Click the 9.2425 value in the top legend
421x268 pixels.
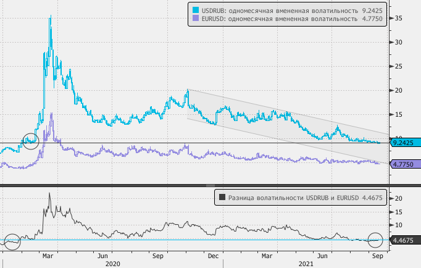tap(372, 10)
